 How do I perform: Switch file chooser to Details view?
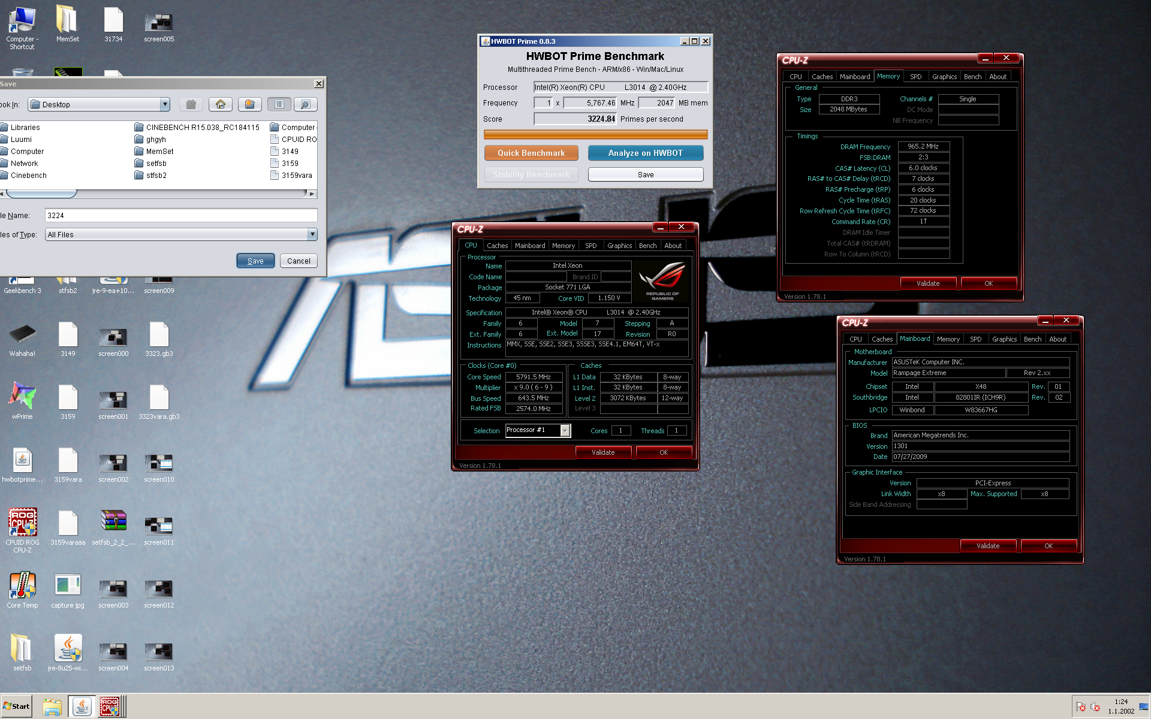pos(305,104)
